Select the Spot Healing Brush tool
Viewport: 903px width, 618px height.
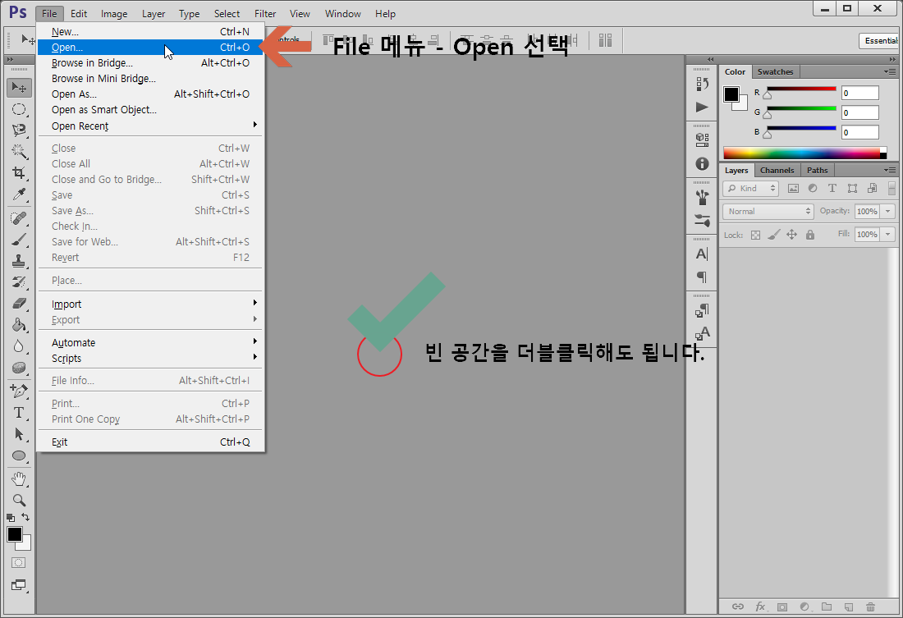tap(19, 218)
